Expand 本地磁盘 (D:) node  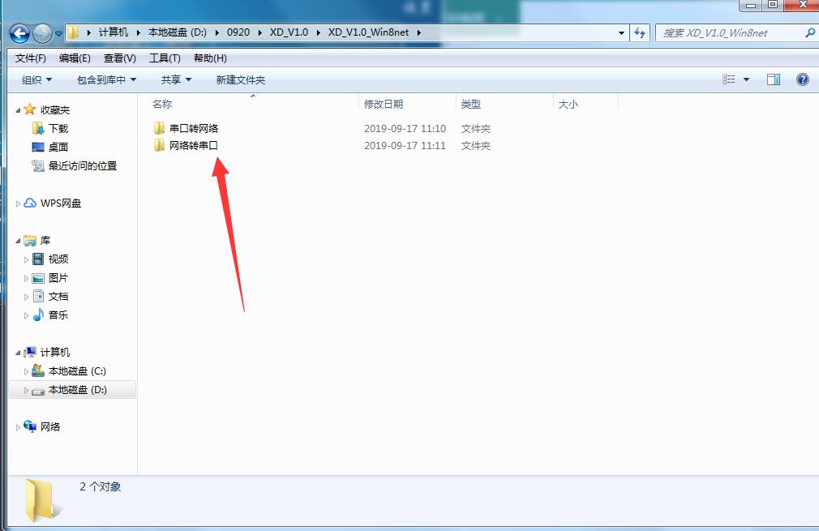tap(26, 391)
